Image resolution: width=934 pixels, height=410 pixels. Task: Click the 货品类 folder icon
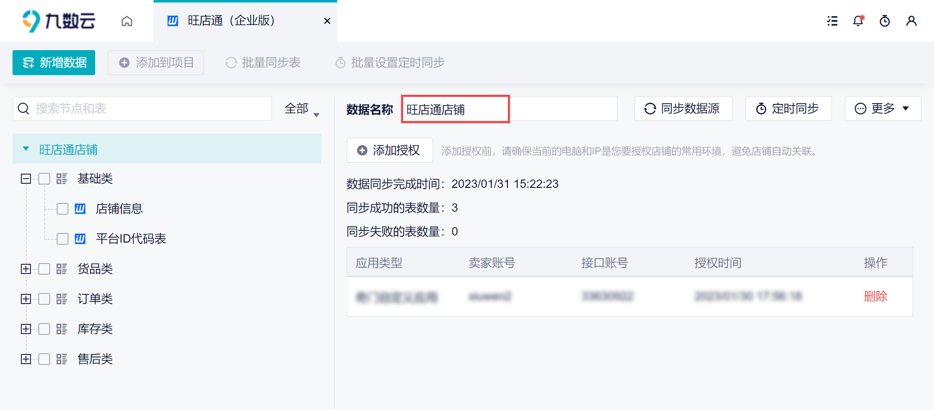coord(62,269)
